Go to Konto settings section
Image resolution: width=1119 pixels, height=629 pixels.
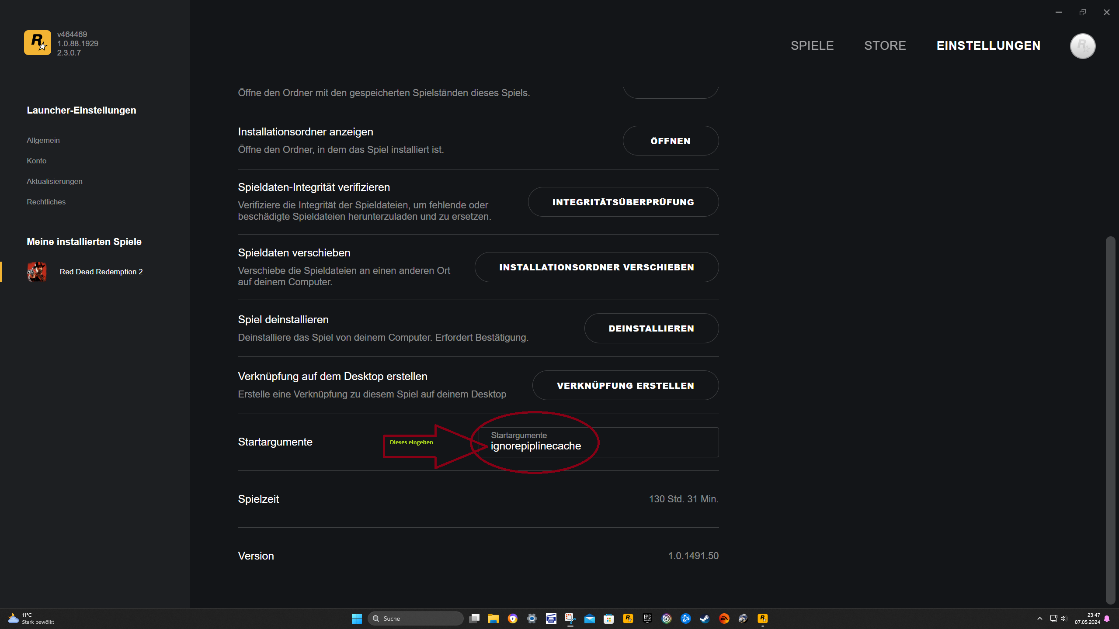click(x=37, y=161)
